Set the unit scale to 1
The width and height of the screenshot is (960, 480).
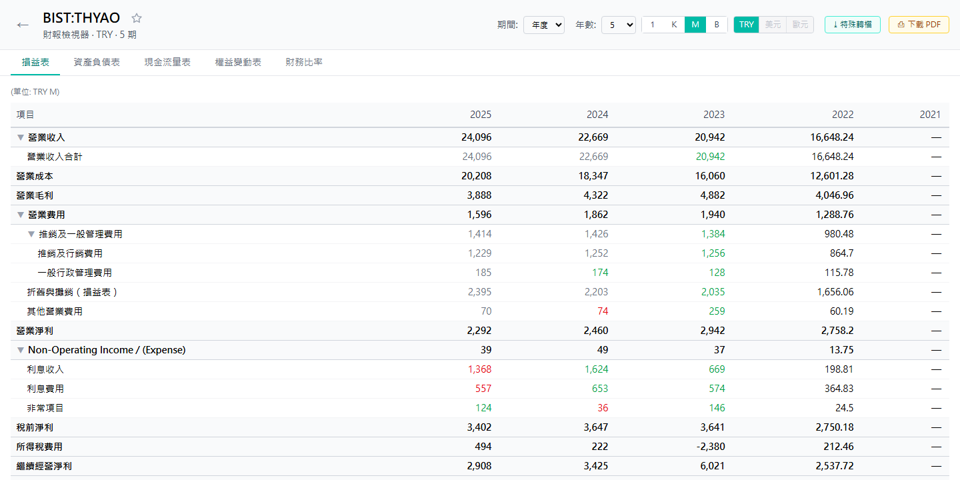click(653, 25)
